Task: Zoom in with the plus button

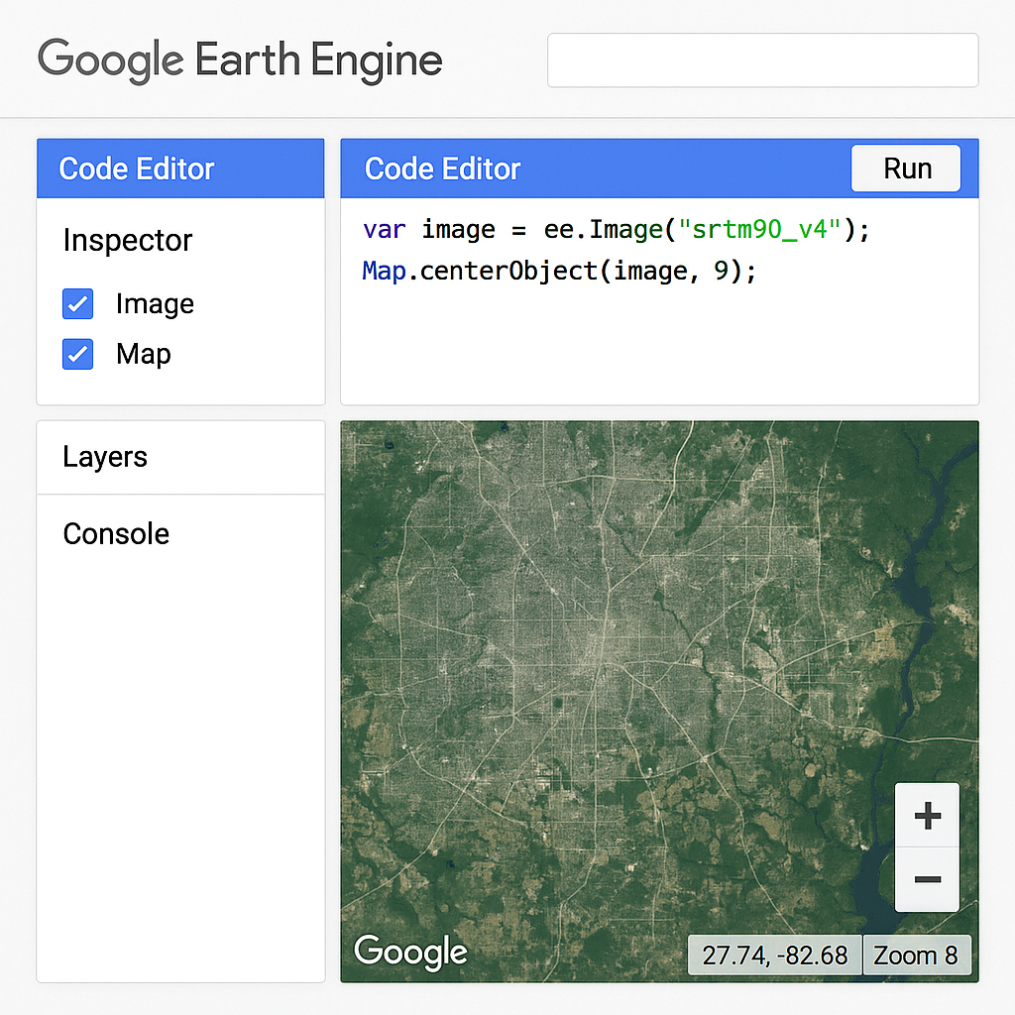Action: pyautogui.click(x=927, y=816)
